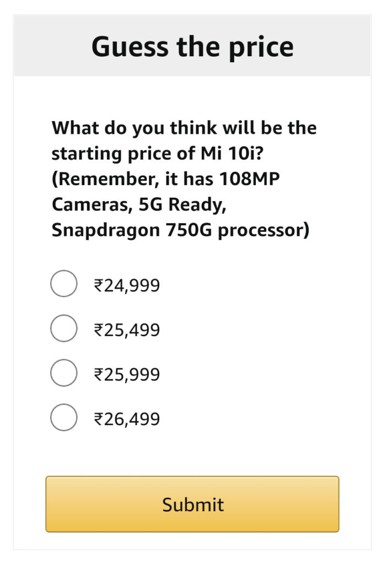Click the ₹25,999 price label text
This screenshot has height=564, width=387.
point(127,375)
